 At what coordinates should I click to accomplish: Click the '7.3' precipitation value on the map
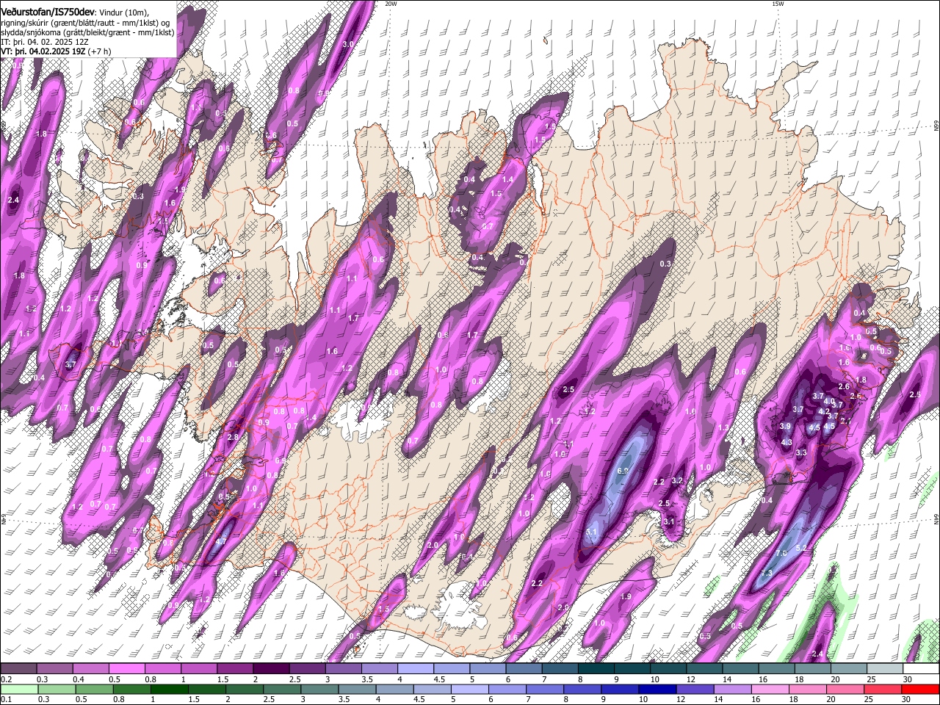(x=767, y=573)
